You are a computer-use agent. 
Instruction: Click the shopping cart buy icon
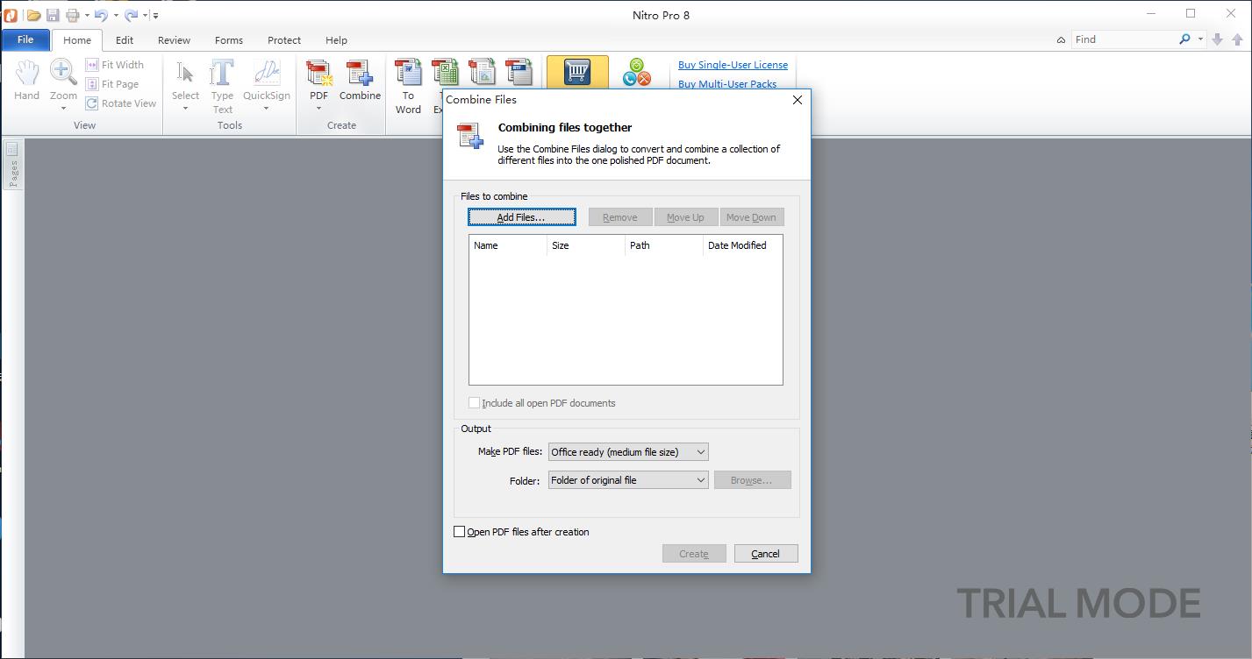tap(577, 71)
